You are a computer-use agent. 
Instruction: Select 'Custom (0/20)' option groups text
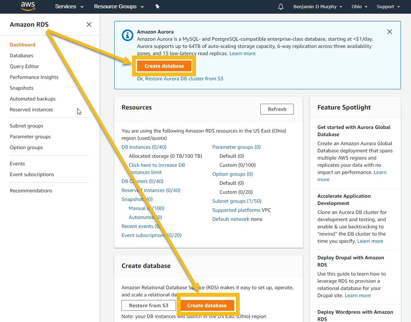pos(236,192)
